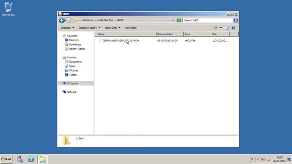The height and width of the screenshot is (164, 292).
Task: Select Windows Explorer taskbar button
Action: pos(42,159)
